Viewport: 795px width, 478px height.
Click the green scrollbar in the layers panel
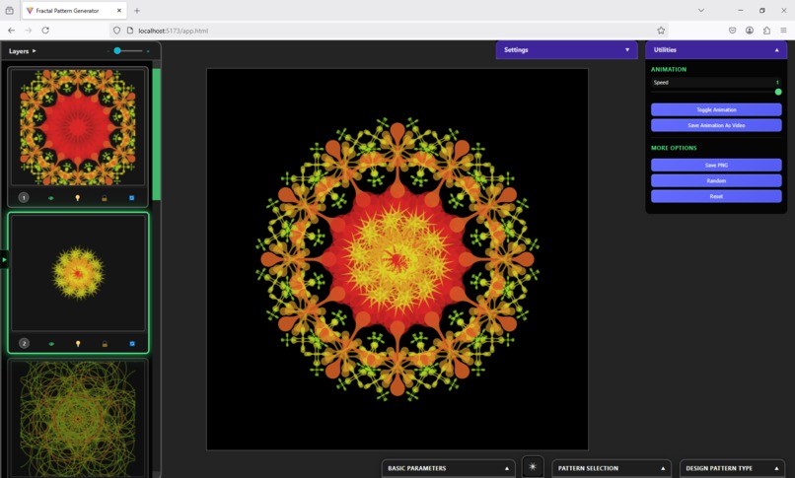pyautogui.click(x=157, y=134)
